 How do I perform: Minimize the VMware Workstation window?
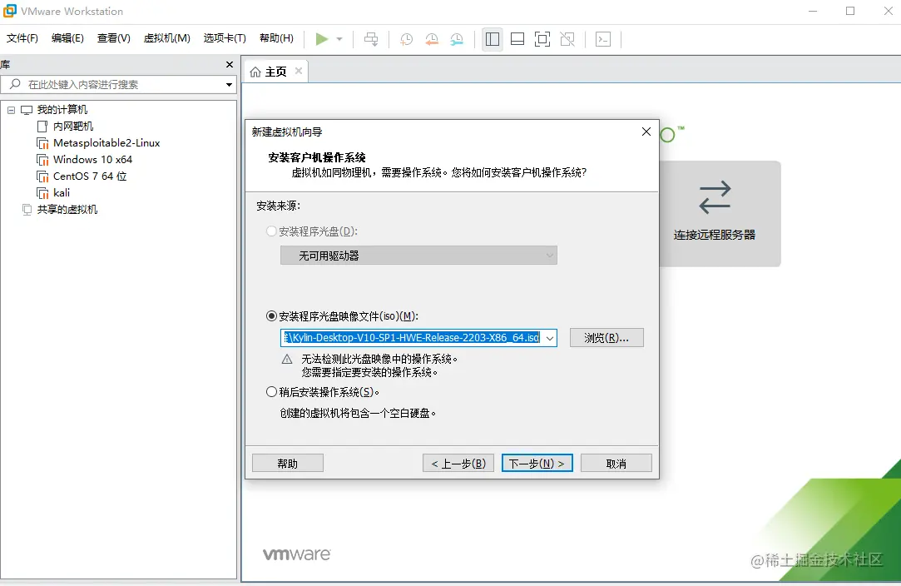click(x=813, y=11)
